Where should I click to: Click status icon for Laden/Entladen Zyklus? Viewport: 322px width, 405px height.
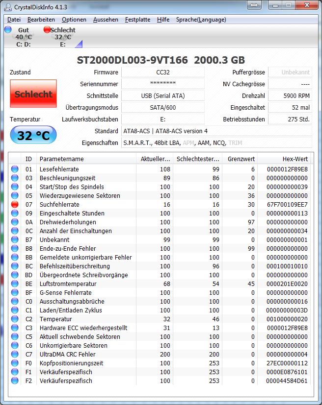coord(15,310)
